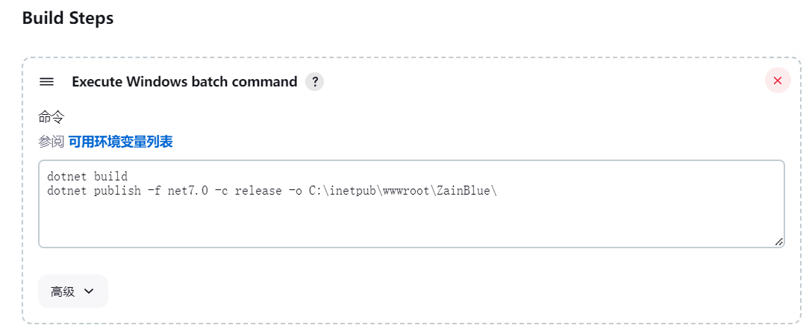Image resolution: width=812 pixels, height=334 pixels.
Task: Click the "Build Steps" heading
Action: coord(68,18)
